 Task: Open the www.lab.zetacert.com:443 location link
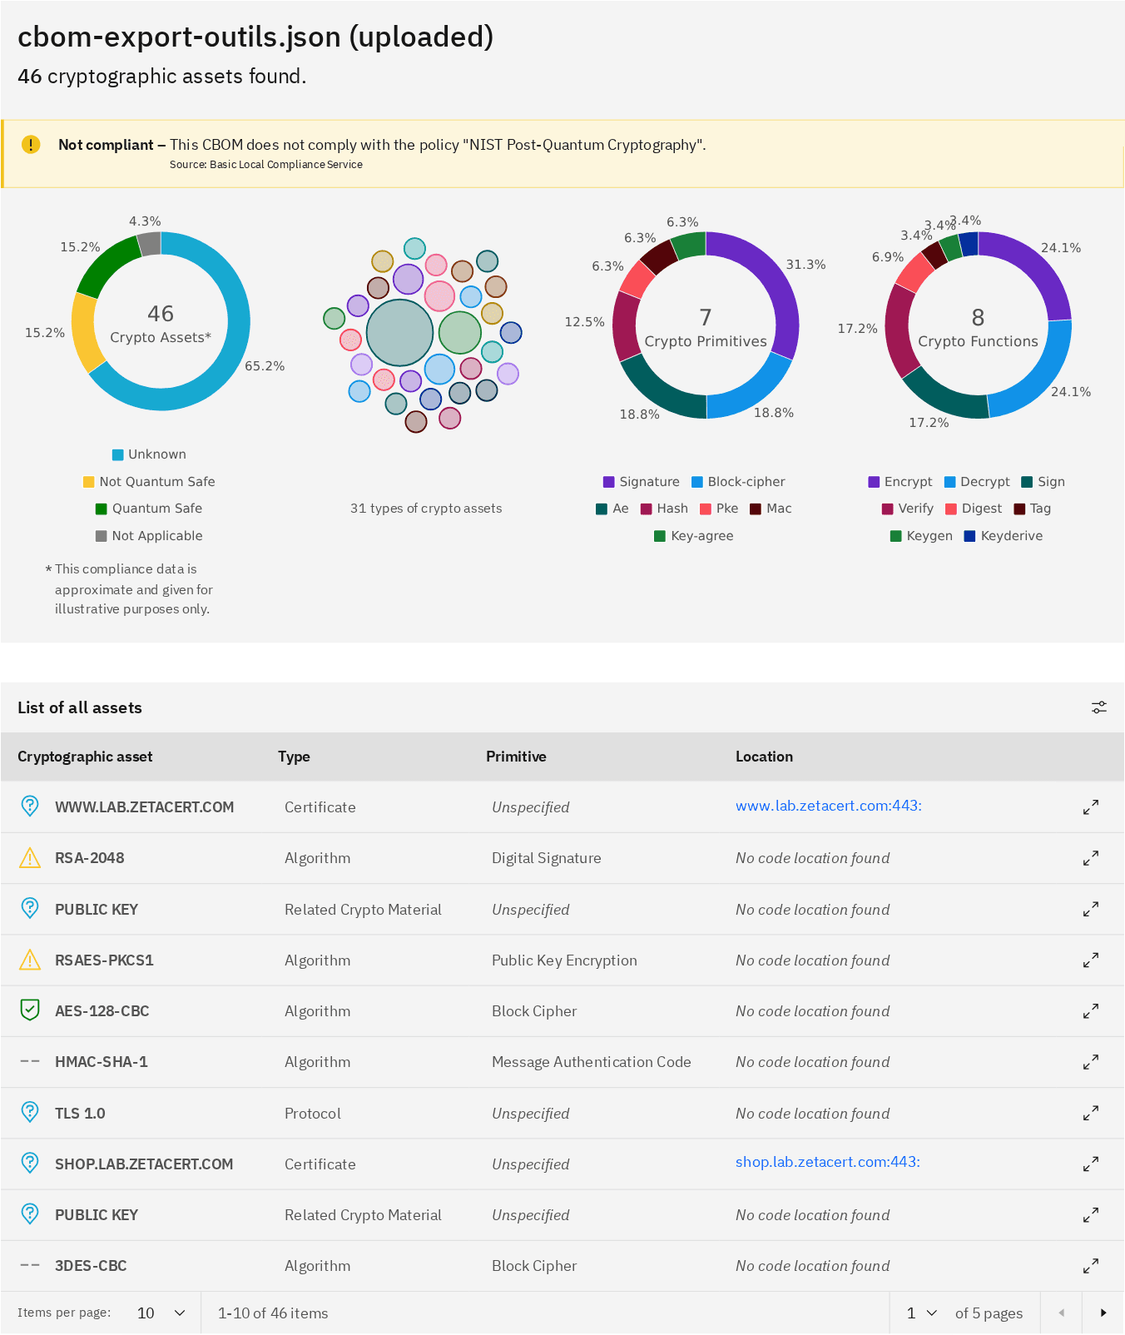pyautogui.click(x=829, y=806)
